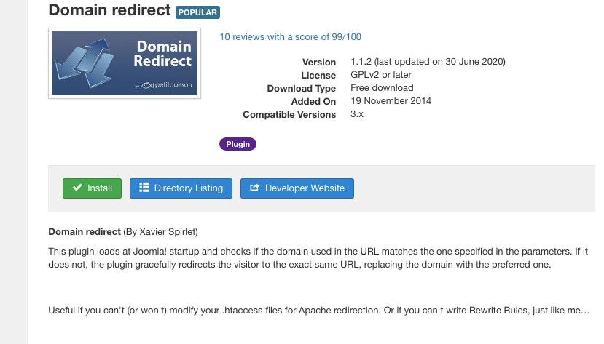Click the Free download type value
The width and height of the screenshot is (604, 344).
pyautogui.click(x=382, y=88)
